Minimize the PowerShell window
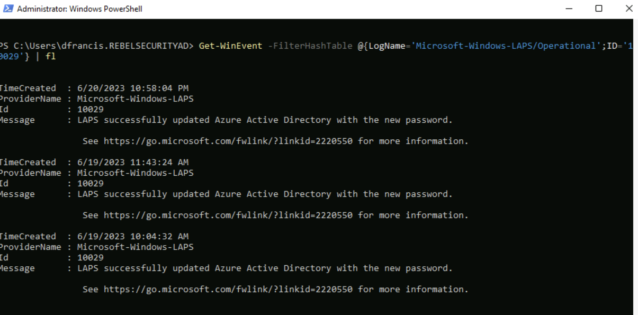 click(x=569, y=8)
